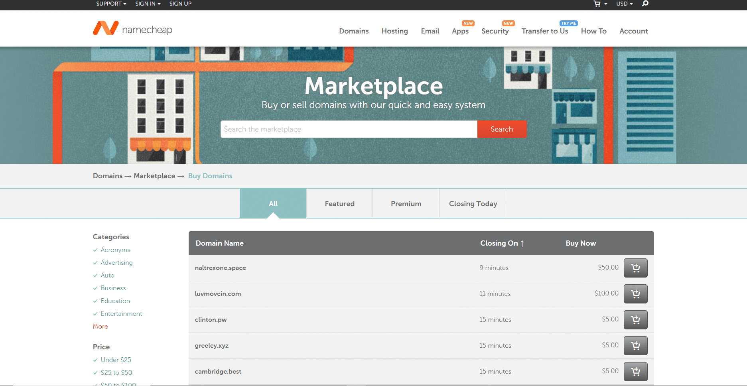Click the Buy Now column header
This screenshot has width=747, height=386.
point(581,243)
